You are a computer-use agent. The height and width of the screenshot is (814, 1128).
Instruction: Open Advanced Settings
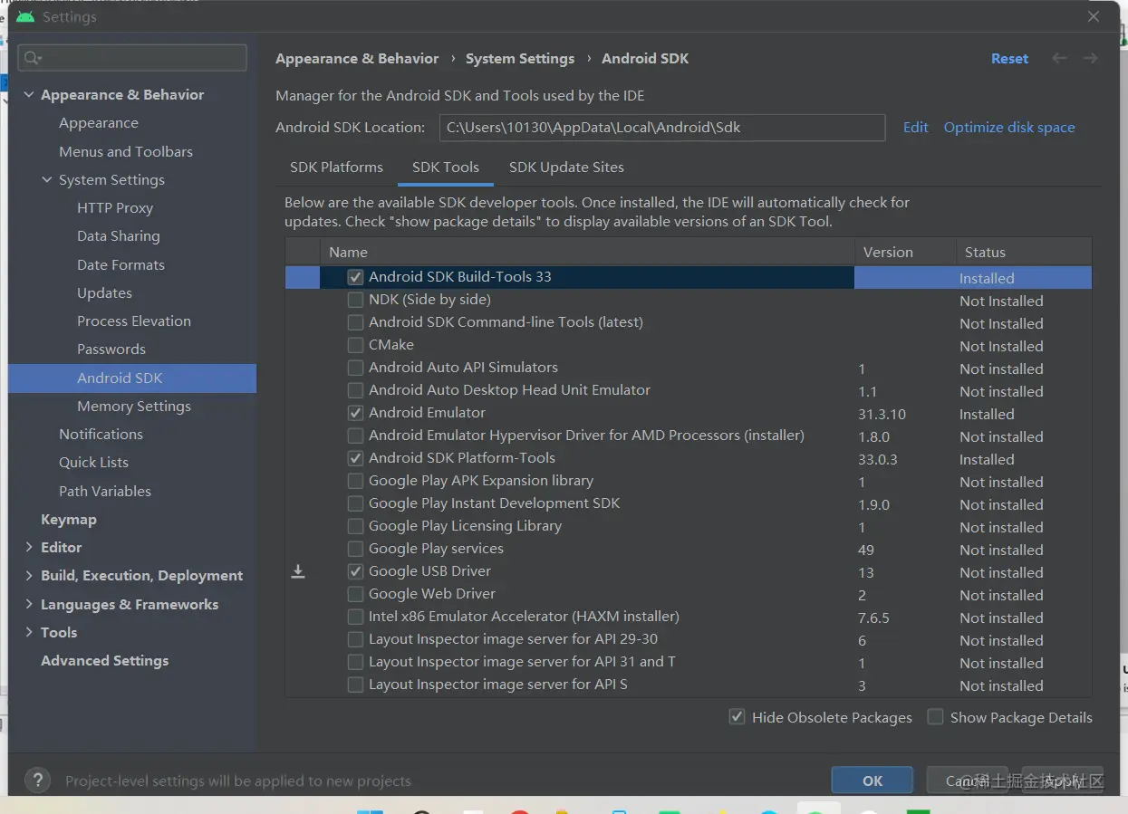point(104,660)
